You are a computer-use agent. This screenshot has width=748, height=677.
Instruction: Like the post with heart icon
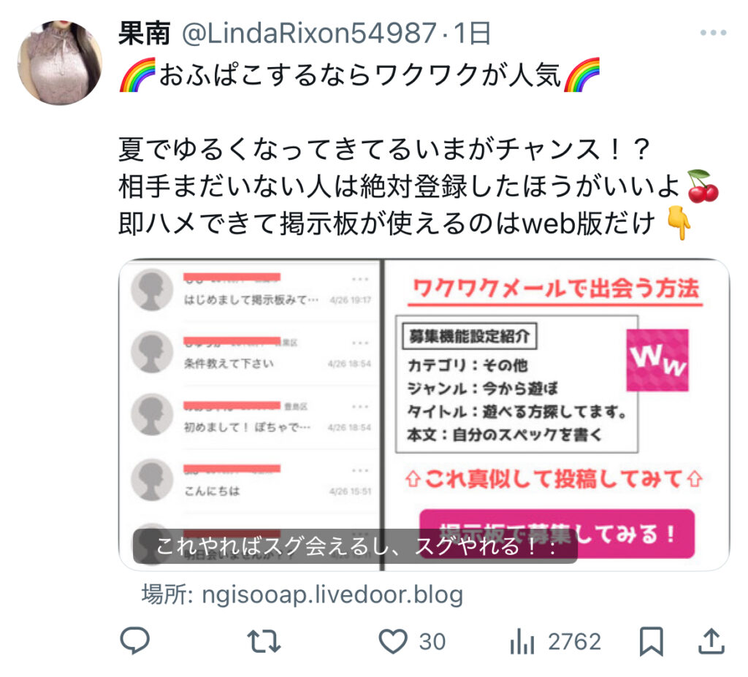[x=393, y=641]
